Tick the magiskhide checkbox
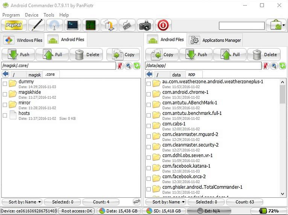The height and width of the screenshot is (215, 288). (x=5, y=94)
